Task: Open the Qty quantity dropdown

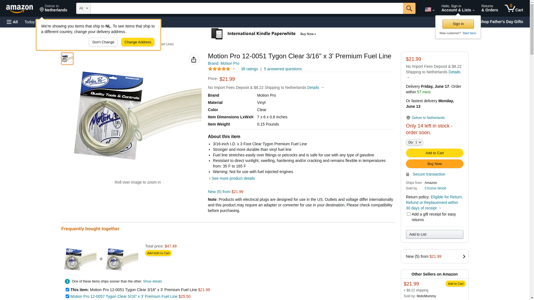Action: click(414, 142)
